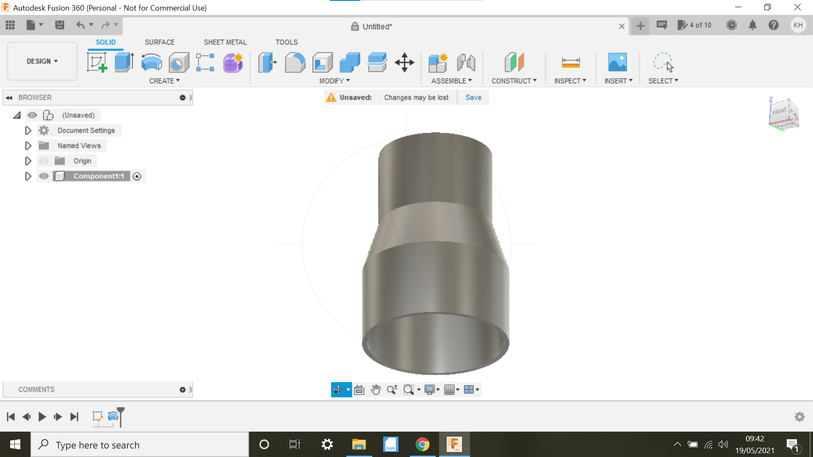This screenshot has height=457, width=813.
Task: Open Chrome from the taskbar
Action: [423, 444]
